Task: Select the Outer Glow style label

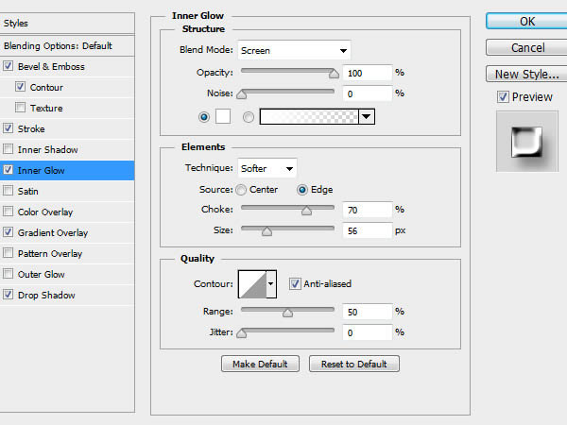Action: click(x=42, y=274)
